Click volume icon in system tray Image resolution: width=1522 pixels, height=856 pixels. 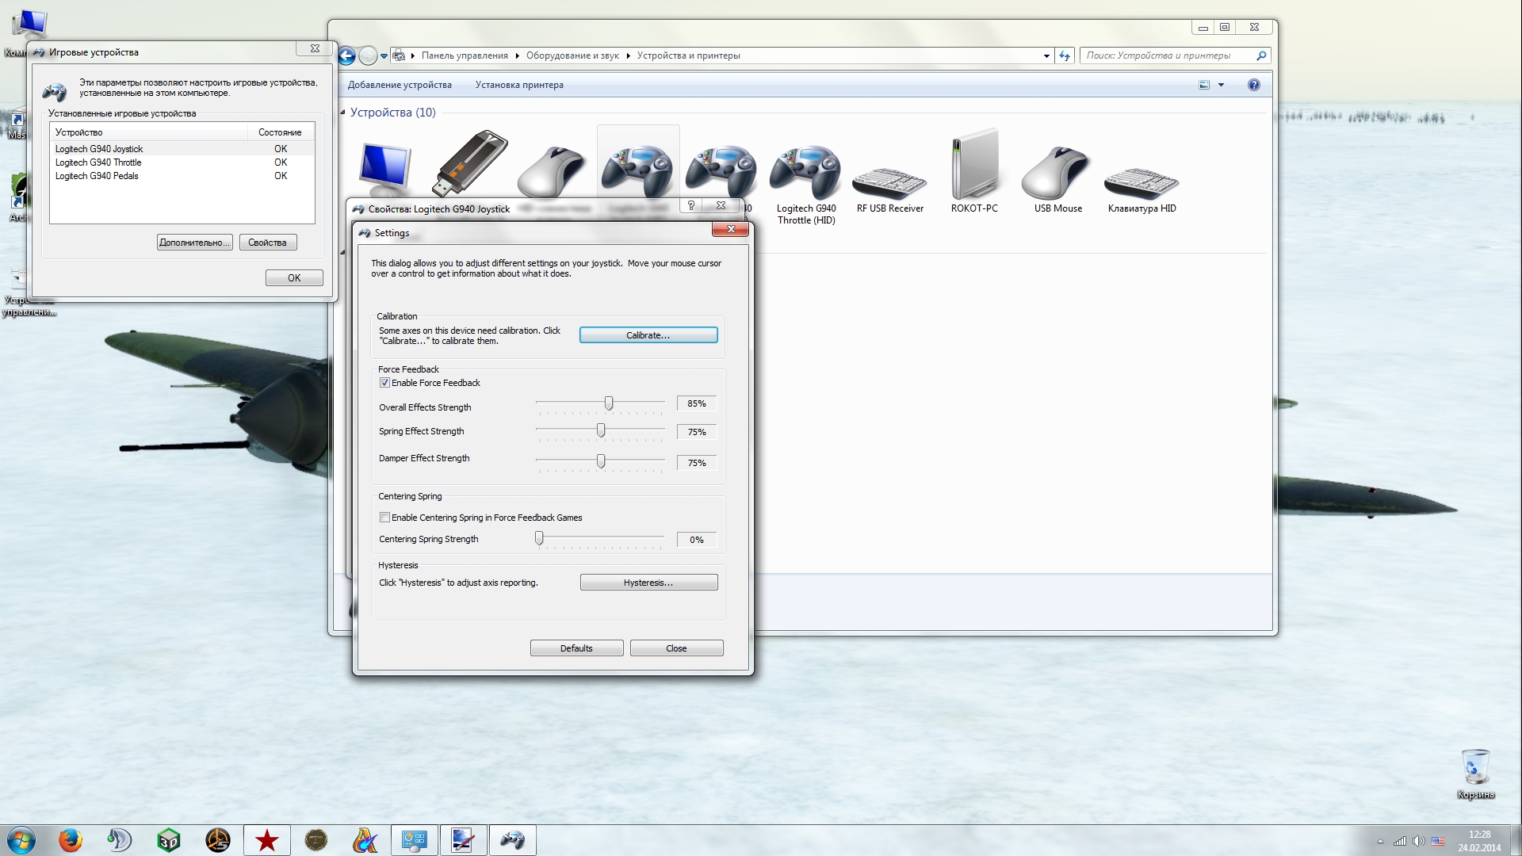[1418, 841]
